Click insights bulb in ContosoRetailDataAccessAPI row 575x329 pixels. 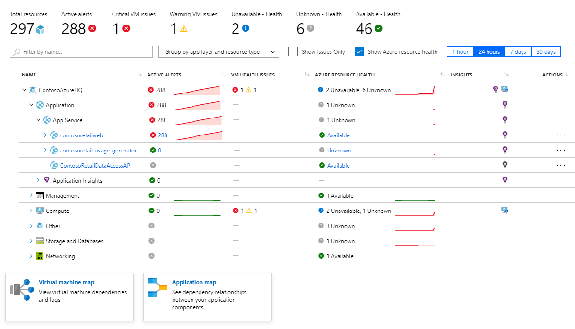(505, 165)
